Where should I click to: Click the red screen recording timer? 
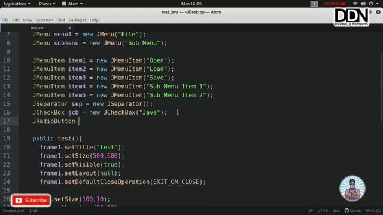(335, 4)
